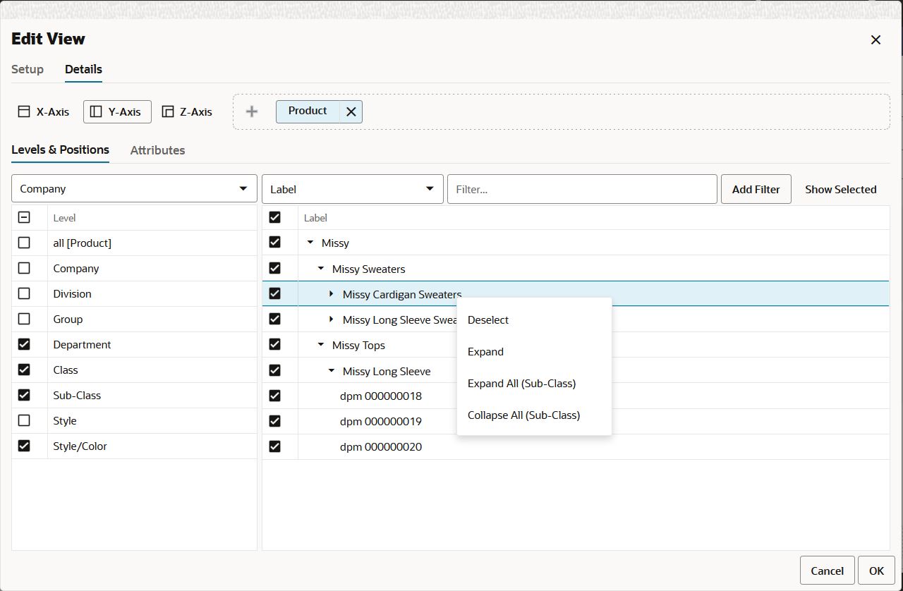Open the Company dropdown
This screenshot has width=903, height=591.
point(134,189)
